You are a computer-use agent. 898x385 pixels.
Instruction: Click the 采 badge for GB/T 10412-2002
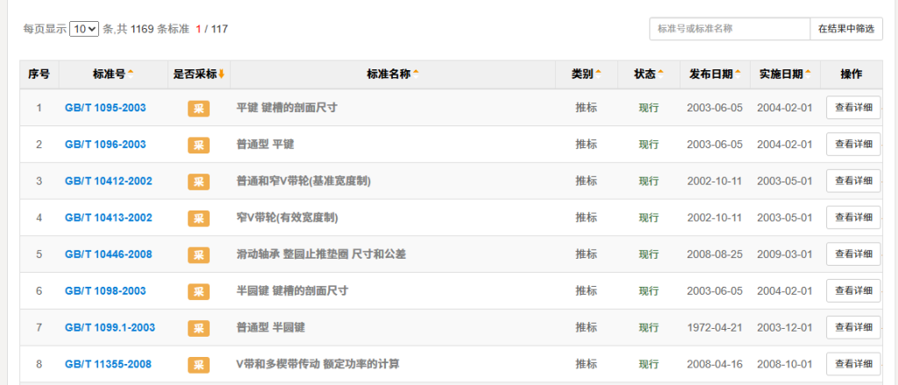coord(198,182)
